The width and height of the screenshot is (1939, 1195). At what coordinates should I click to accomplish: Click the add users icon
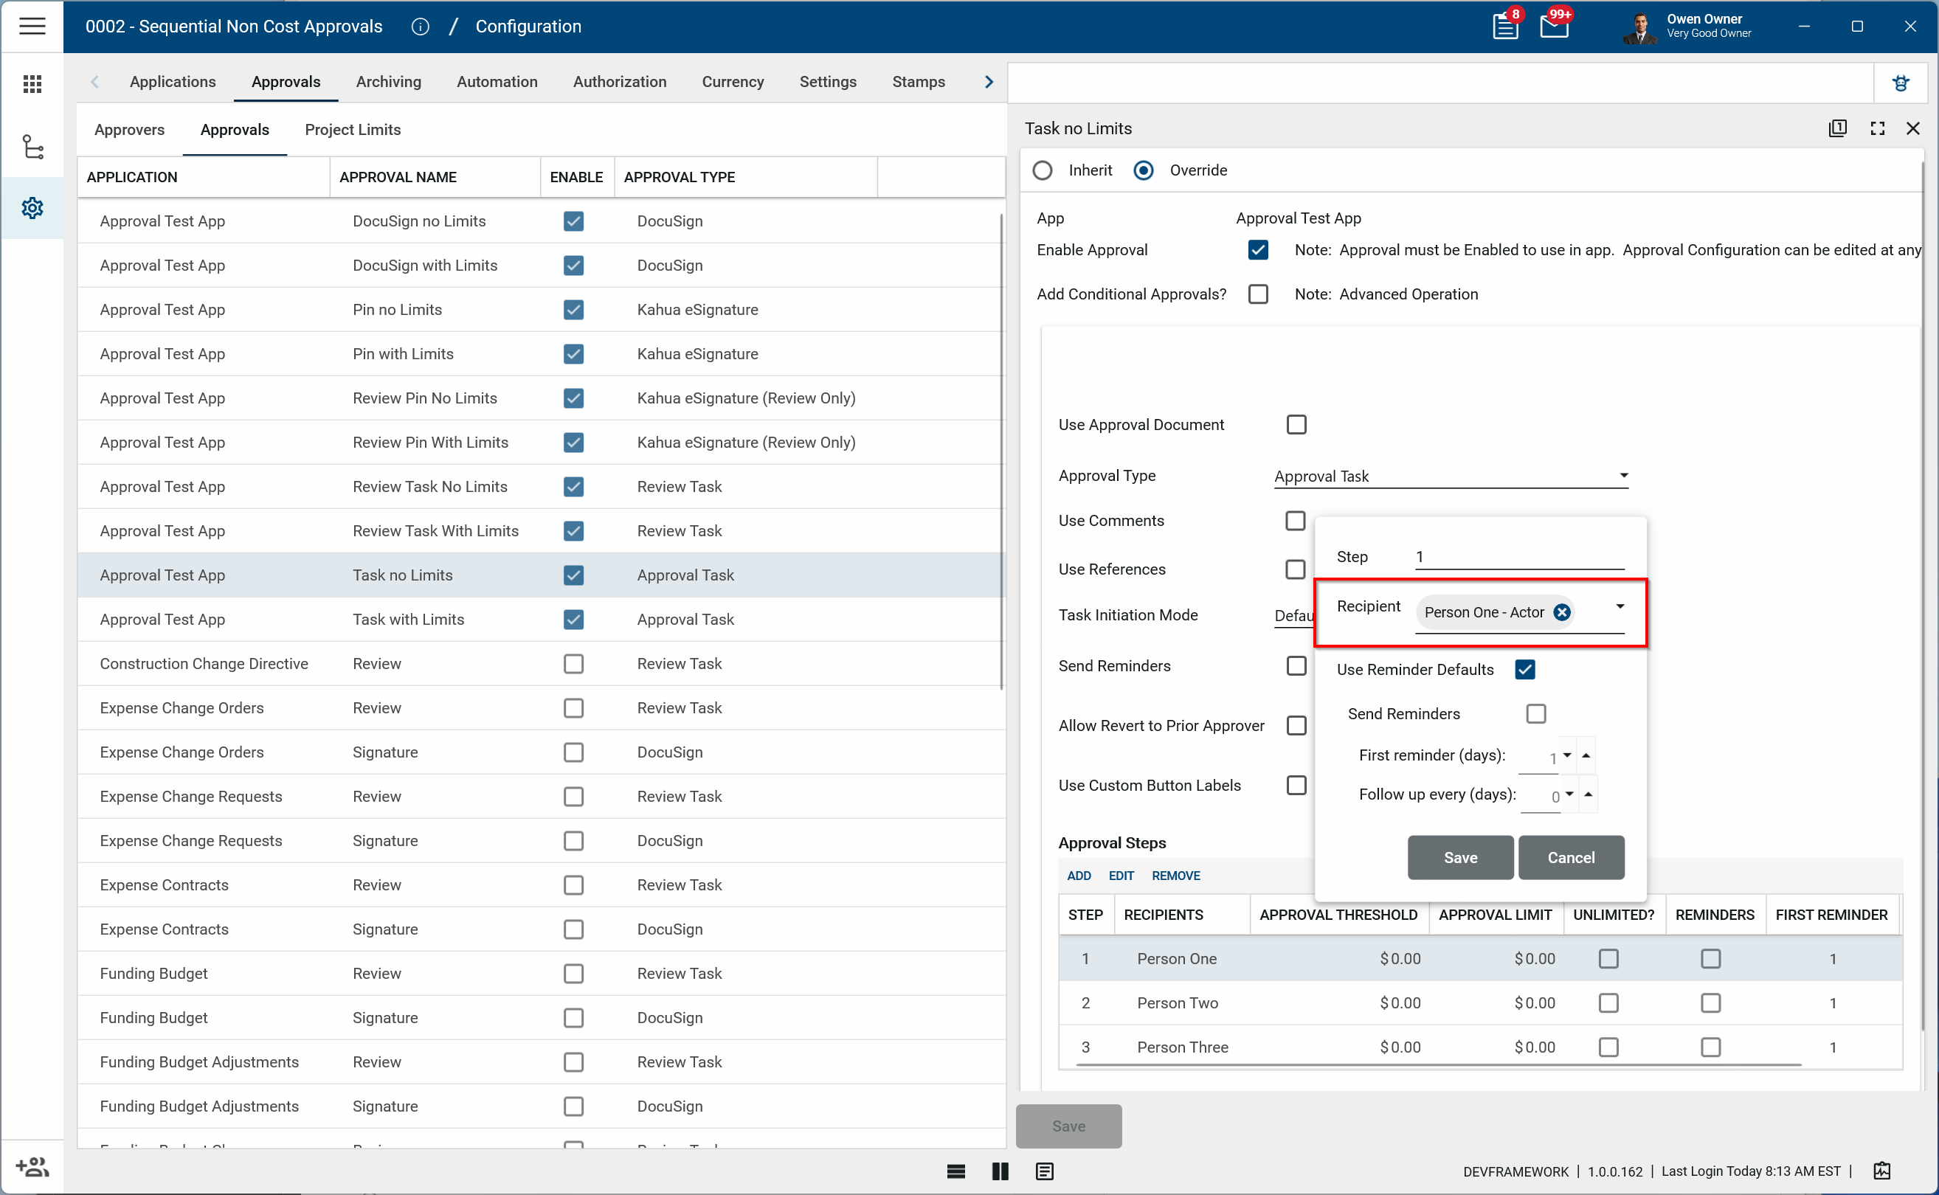click(32, 1166)
